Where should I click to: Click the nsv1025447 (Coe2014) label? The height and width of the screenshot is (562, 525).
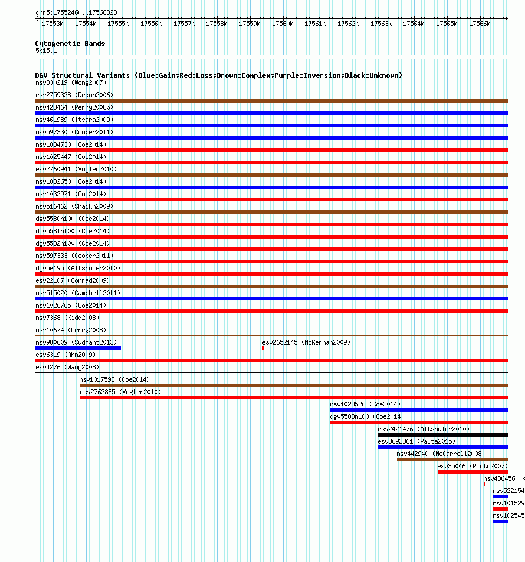point(71,157)
